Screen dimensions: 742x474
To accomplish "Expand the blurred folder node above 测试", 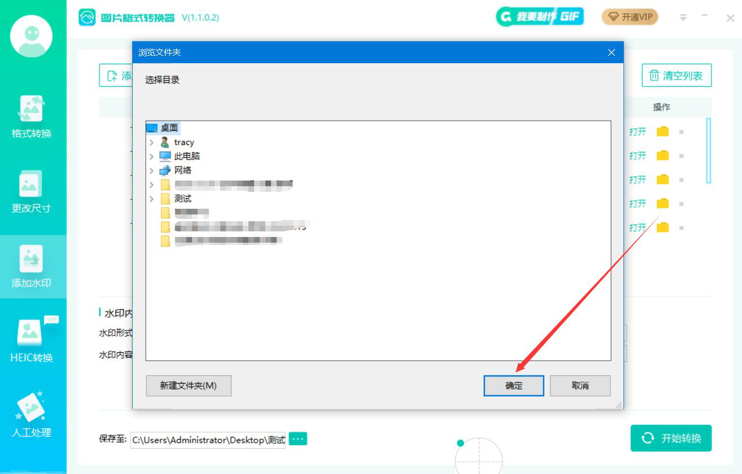I will tap(151, 185).
